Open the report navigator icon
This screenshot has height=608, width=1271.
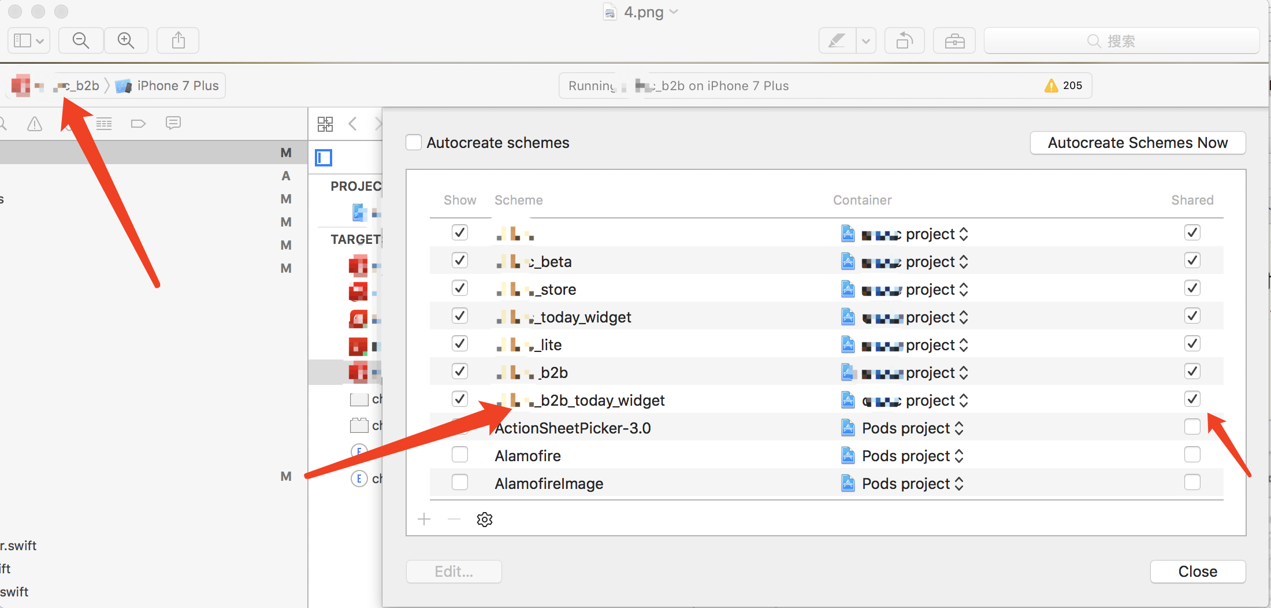coord(173,123)
